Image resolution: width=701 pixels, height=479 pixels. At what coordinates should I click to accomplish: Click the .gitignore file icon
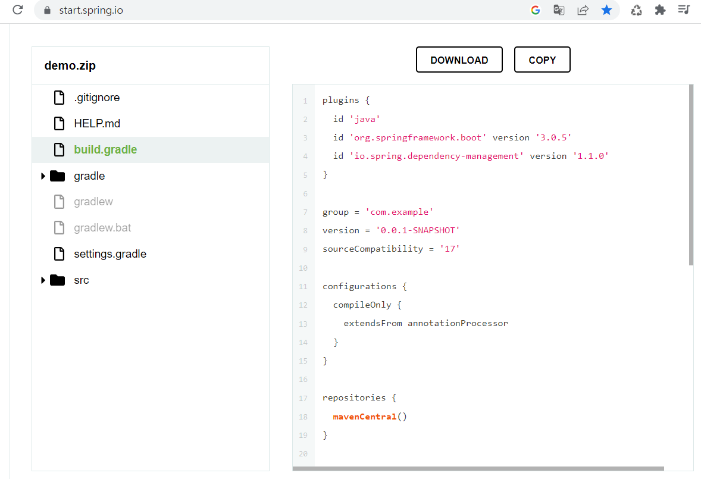click(59, 98)
